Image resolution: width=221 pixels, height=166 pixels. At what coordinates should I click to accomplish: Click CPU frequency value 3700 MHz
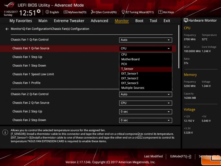click(189, 39)
